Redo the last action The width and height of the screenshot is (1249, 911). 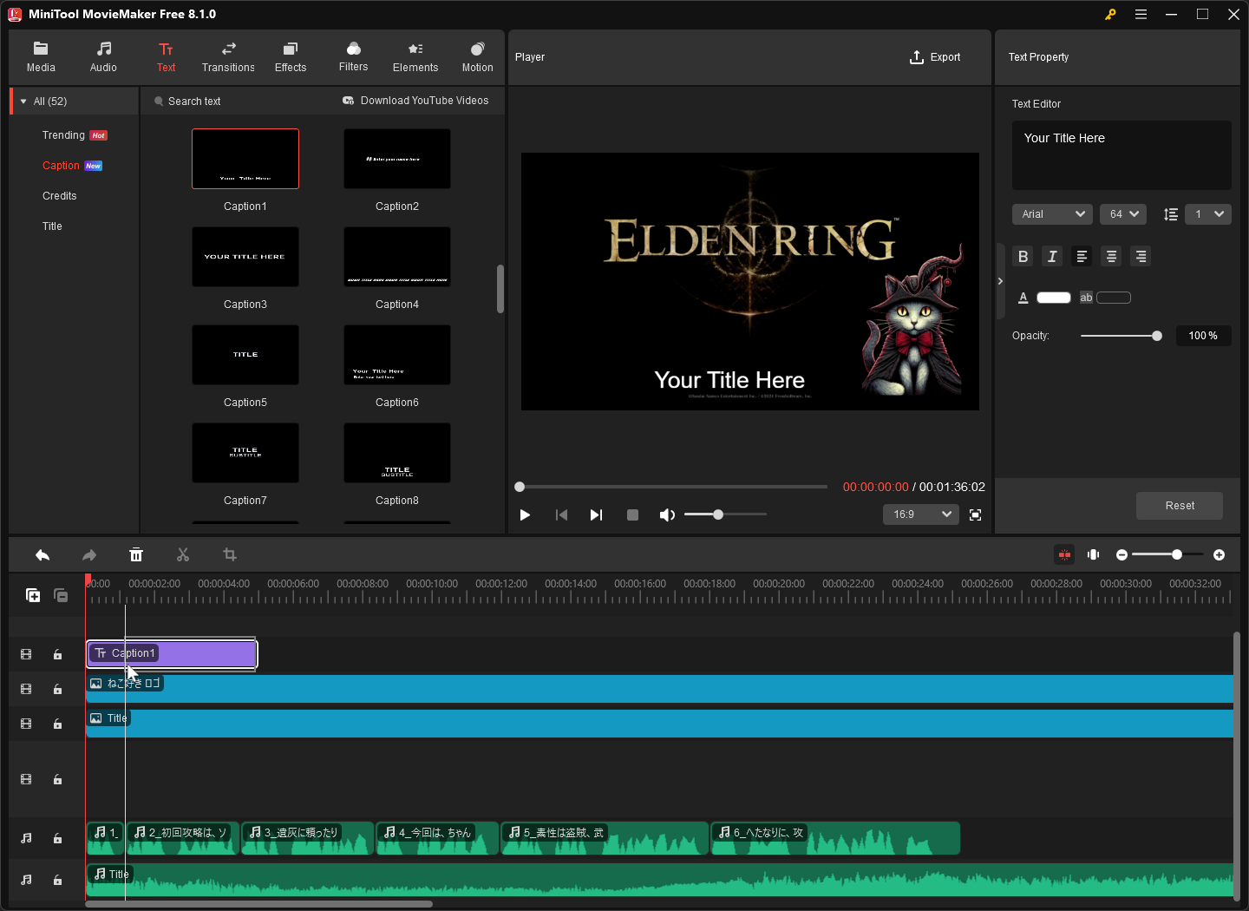point(89,555)
